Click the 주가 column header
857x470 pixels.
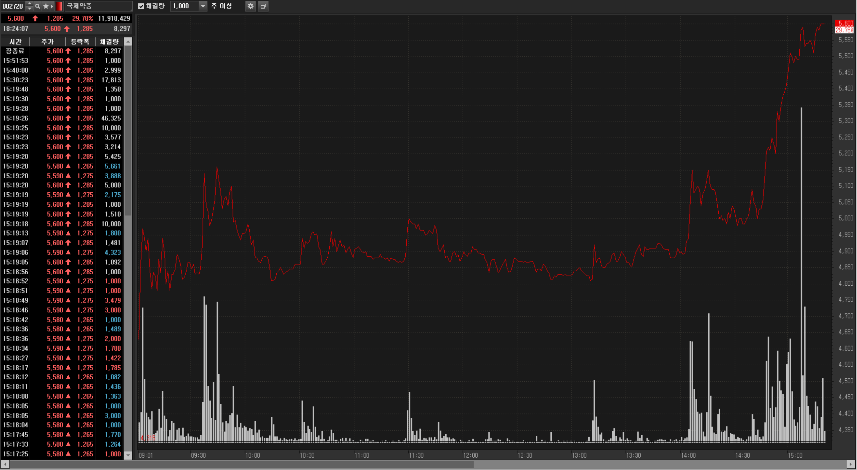click(x=47, y=42)
